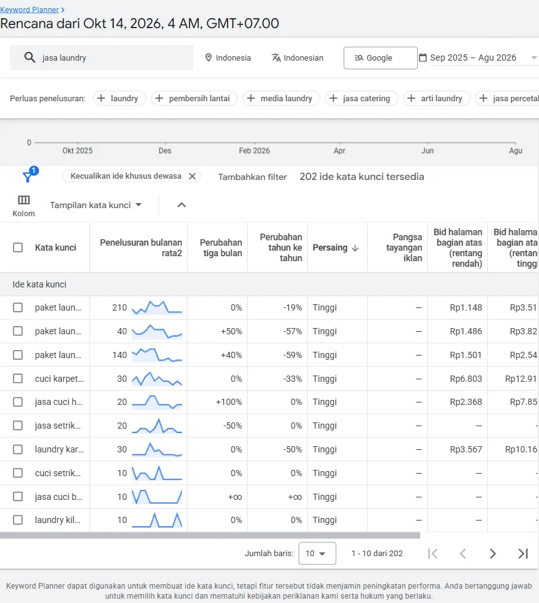Click '1 - 10 dari 202' pagination text
This screenshot has width=539, height=603.
tap(377, 554)
